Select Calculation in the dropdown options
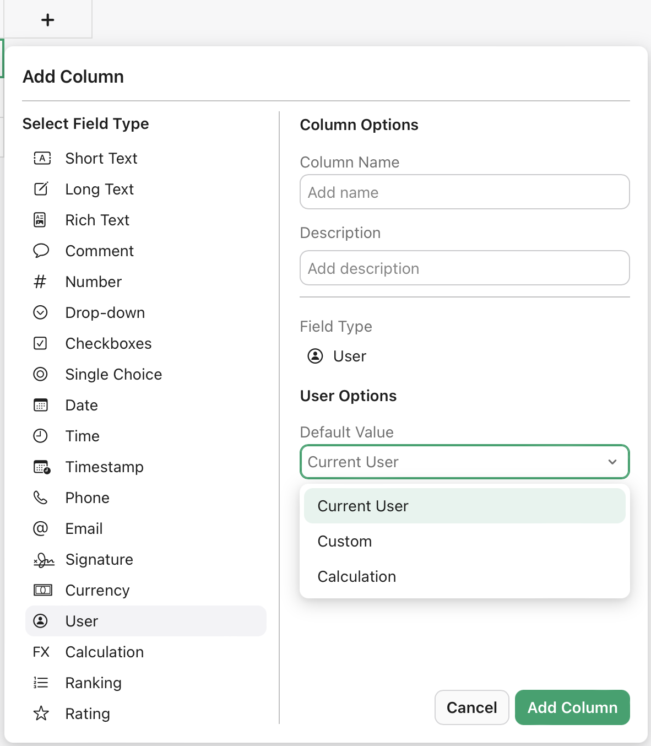This screenshot has height=746, width=651. click(356, 576)
